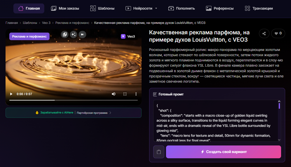Image resolution: width=291 pixels, height=167 pixels.
Task: Click Veo 3 breadcrumb link
Action: 46,23
